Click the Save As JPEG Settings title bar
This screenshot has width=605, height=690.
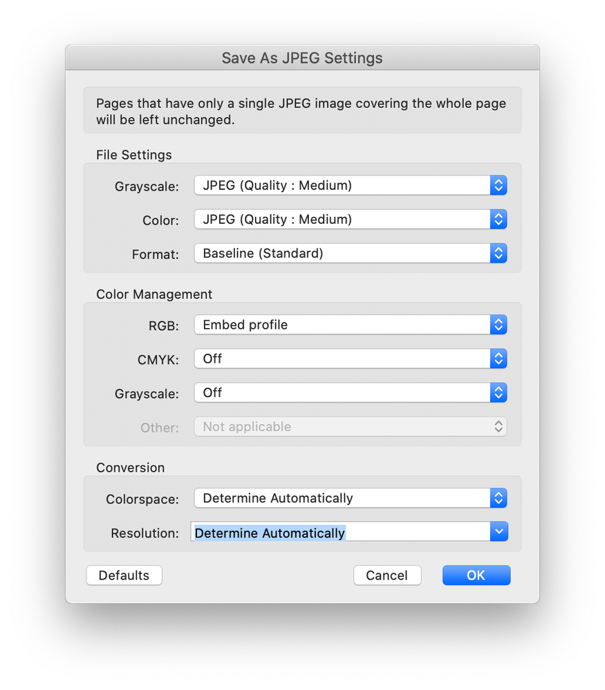(x=302, y=58)
